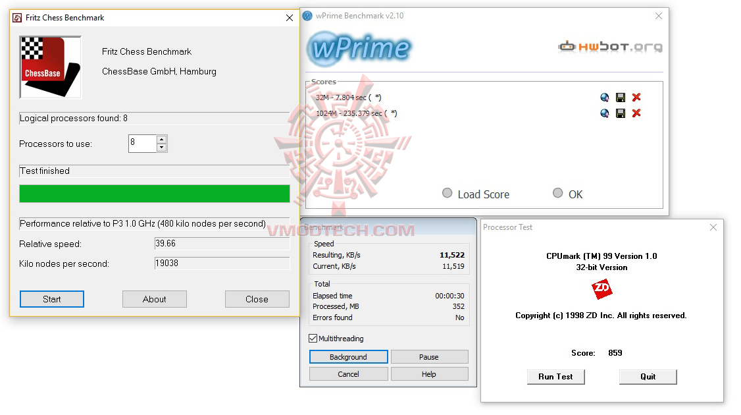741x415 pixels.
Task: Select the Load Score radio button
Action: (x=447, y=193)
